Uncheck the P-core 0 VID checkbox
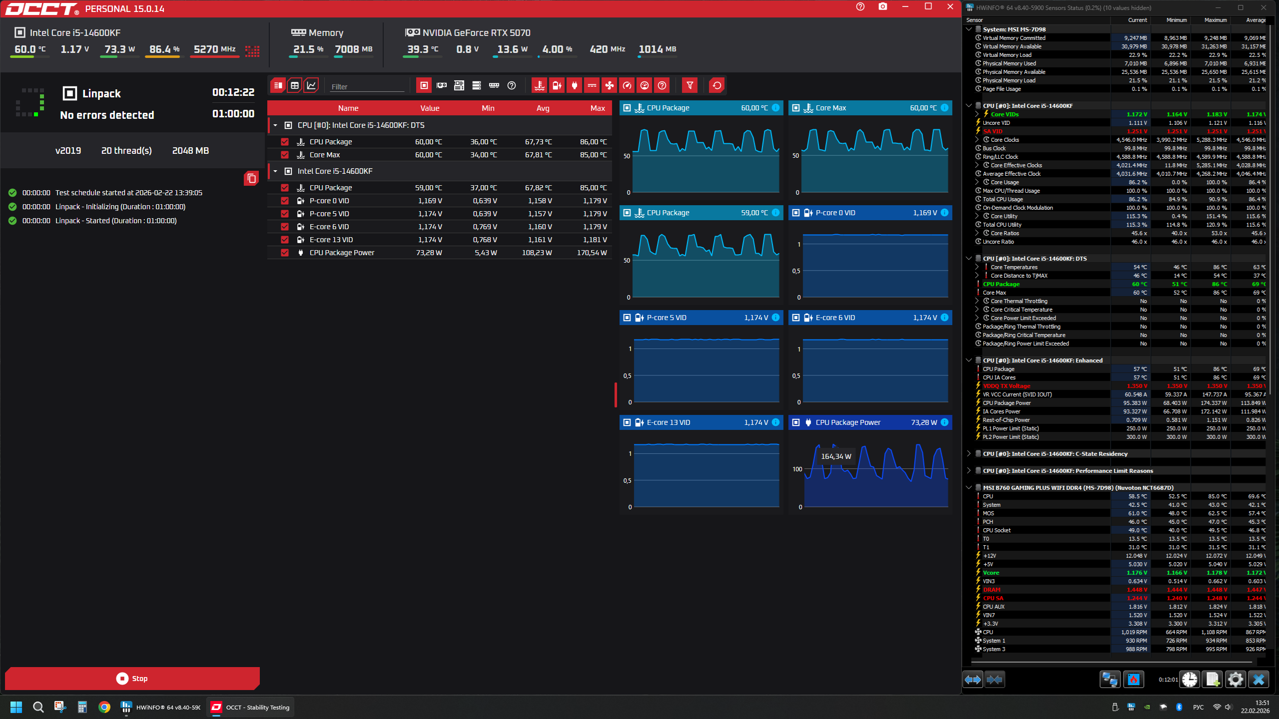Viewport: 1279px width, 719px height. tap(285, 201)
